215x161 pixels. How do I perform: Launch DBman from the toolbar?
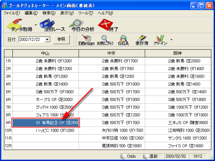[x=86, y=40]
